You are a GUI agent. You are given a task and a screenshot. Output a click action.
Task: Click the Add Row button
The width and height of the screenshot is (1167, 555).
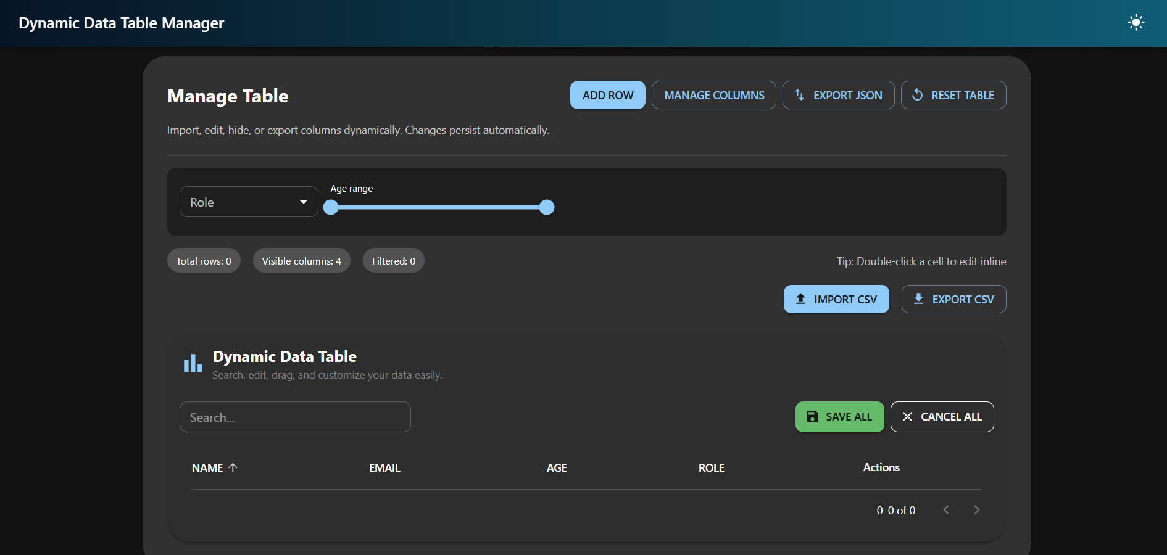pyautogui.click(x=607, y=96)
